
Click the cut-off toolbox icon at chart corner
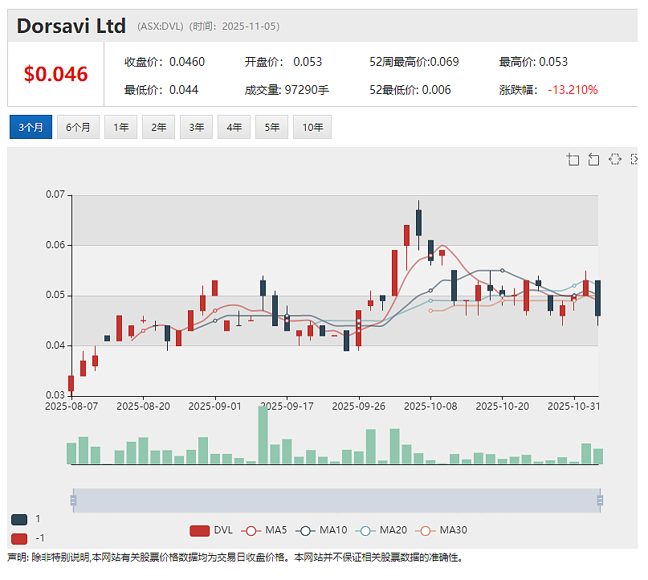point(634,159)
